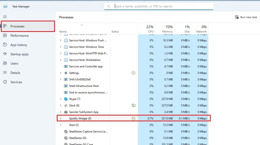Open the hamburger navigation menu
The height and width of the screenshot is (145, 260).
(x=5, y=17)
